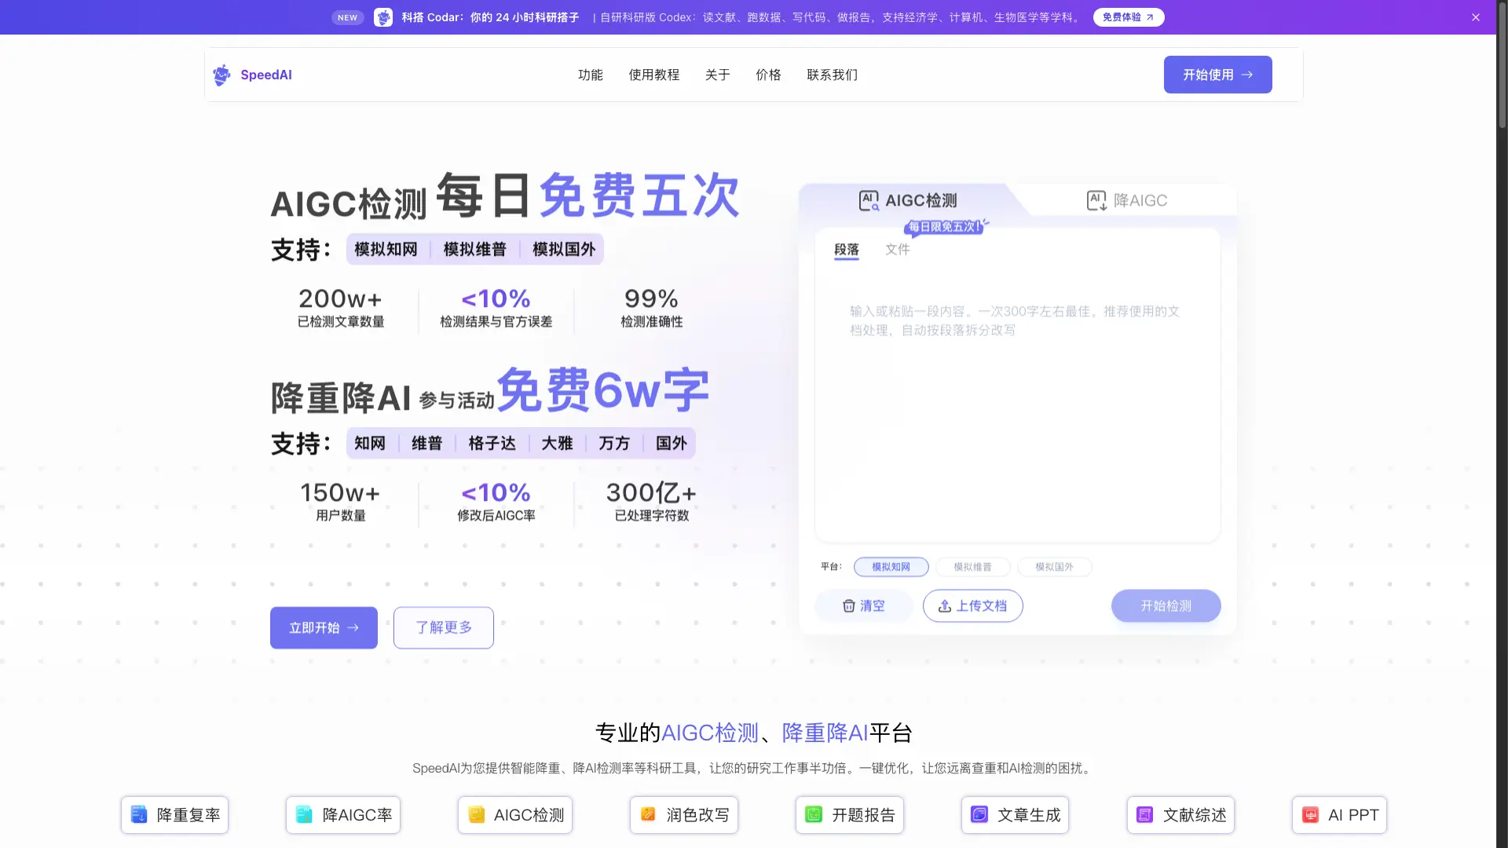The height and width of the screenshot is (848, 1508).
Task: Click the 立即开始 button
Action: point(324,628)
